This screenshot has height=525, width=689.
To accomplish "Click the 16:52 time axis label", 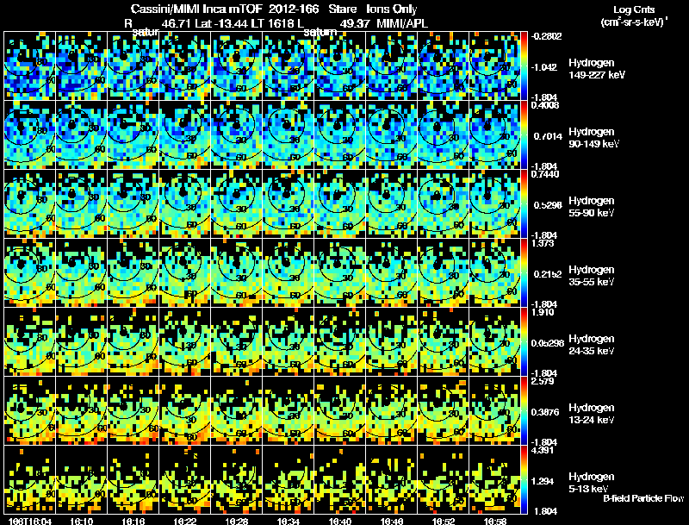I will (444, 521).
